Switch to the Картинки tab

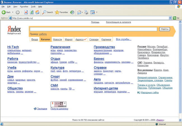[106, 40]
